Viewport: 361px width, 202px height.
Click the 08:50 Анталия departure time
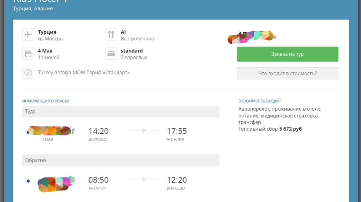[x=99, y=180]
